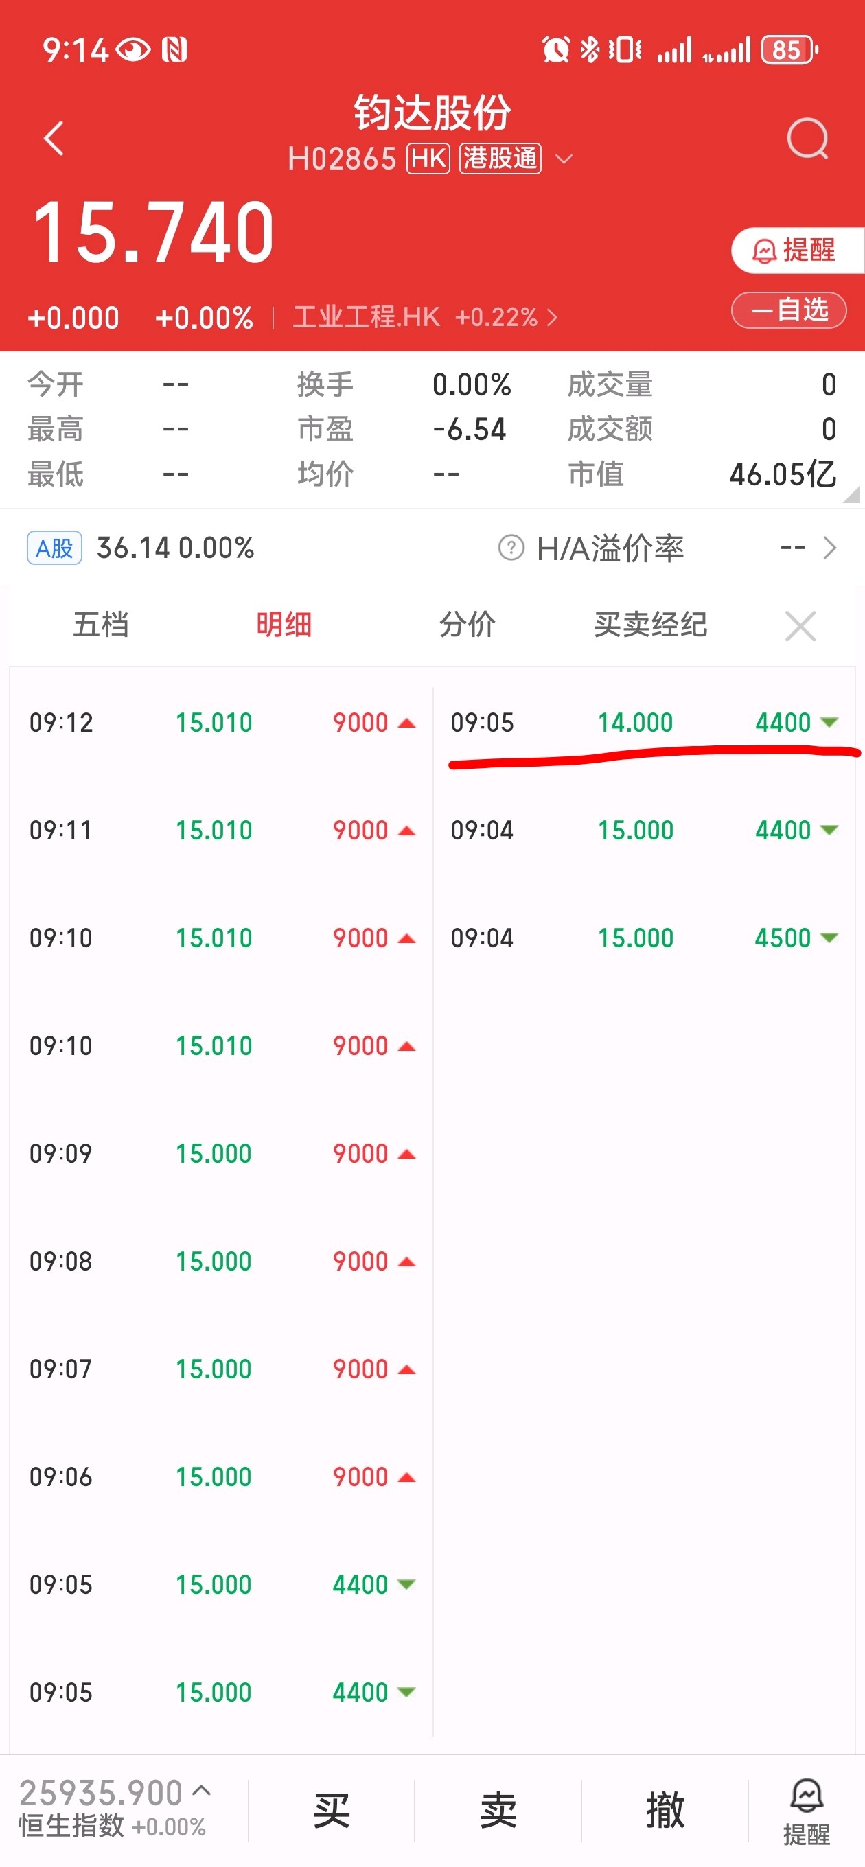Tap the 提醒 bell alert button

point(797,250)
